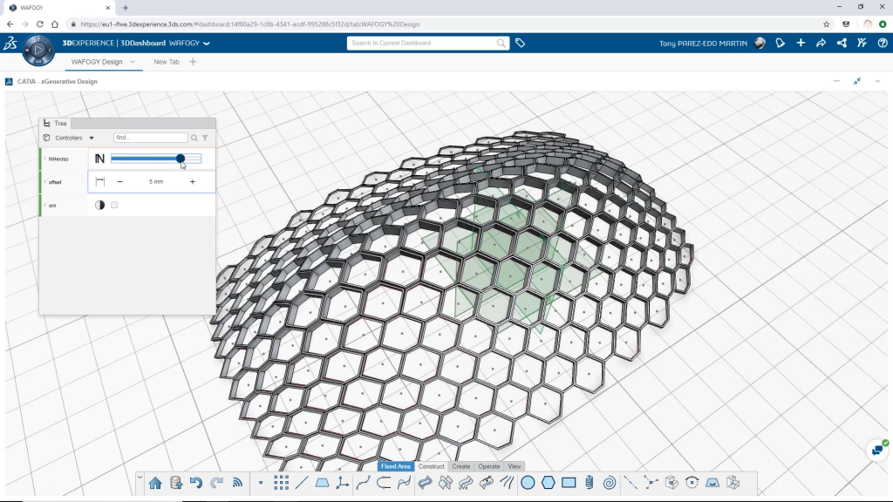Open the Controllers dropdown in Tree panel

point(92,138)
